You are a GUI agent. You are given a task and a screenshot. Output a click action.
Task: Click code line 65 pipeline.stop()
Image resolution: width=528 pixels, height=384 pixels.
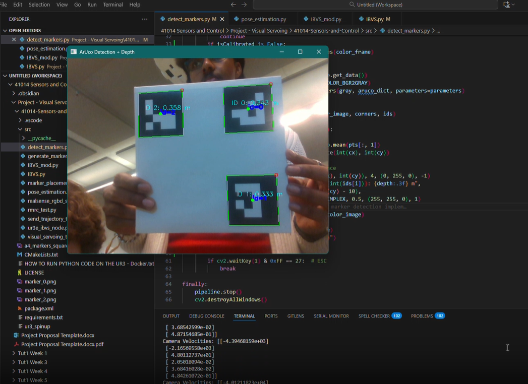coord(218,292)
